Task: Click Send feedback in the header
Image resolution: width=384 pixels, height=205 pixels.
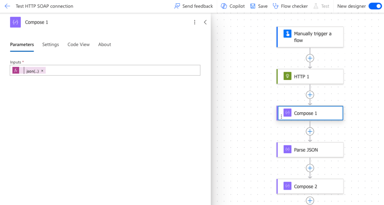Action: [193, 6]
